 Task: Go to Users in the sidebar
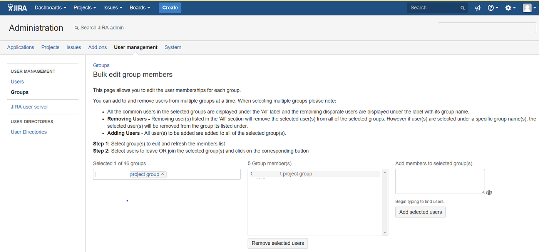(17, 81)
